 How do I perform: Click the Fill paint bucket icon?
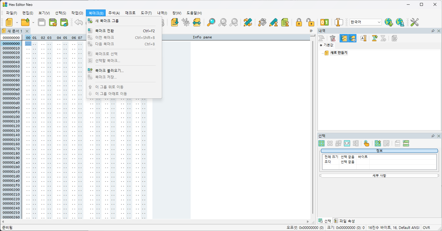click(x=262, y=22)
